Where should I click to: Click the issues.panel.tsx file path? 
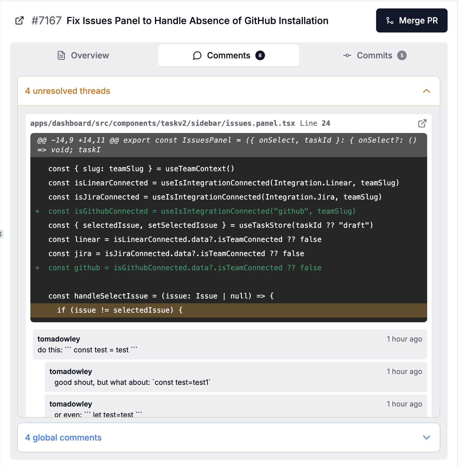163,123
